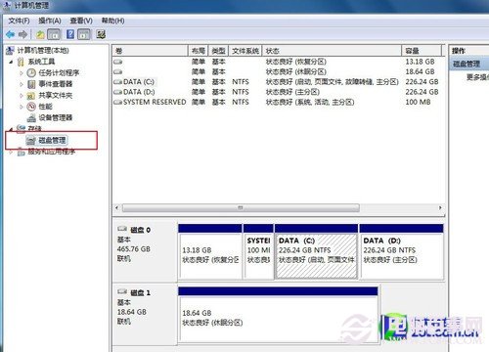
Task: Select the DATA (D:) volume row
Action: (278, 92)
